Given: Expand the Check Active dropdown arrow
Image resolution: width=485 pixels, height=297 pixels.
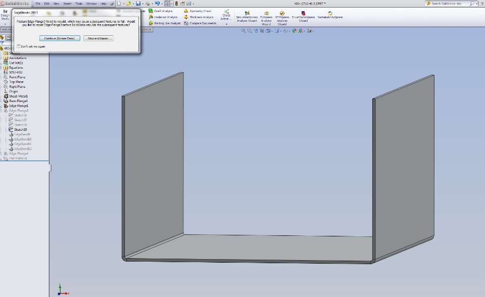Looking at the screenshot, I should (x=226, y=24).
